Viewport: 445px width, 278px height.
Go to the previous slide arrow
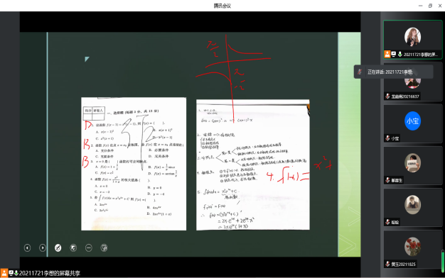(x=27, y=248)
